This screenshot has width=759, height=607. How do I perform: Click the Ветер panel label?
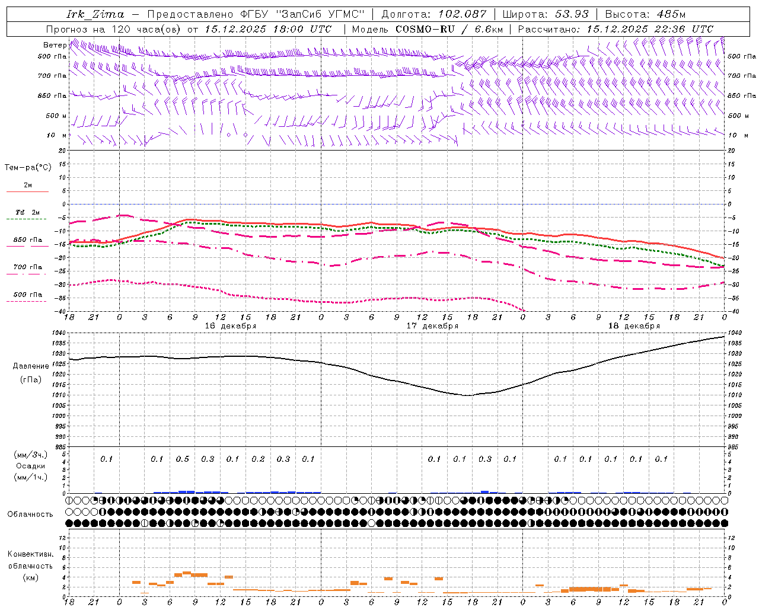pyautogui.click(x=55, y=45)
